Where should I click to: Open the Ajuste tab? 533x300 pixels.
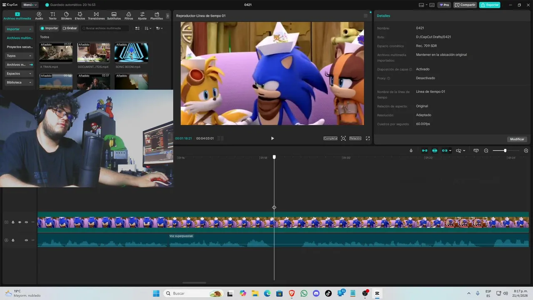tap(142, 16)
